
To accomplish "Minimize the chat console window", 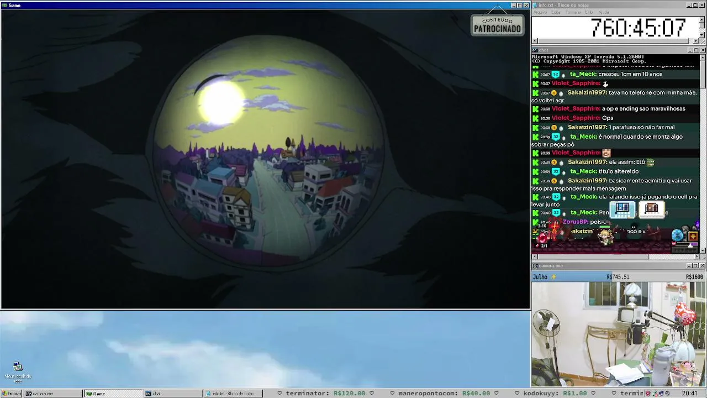I will 689,50.
